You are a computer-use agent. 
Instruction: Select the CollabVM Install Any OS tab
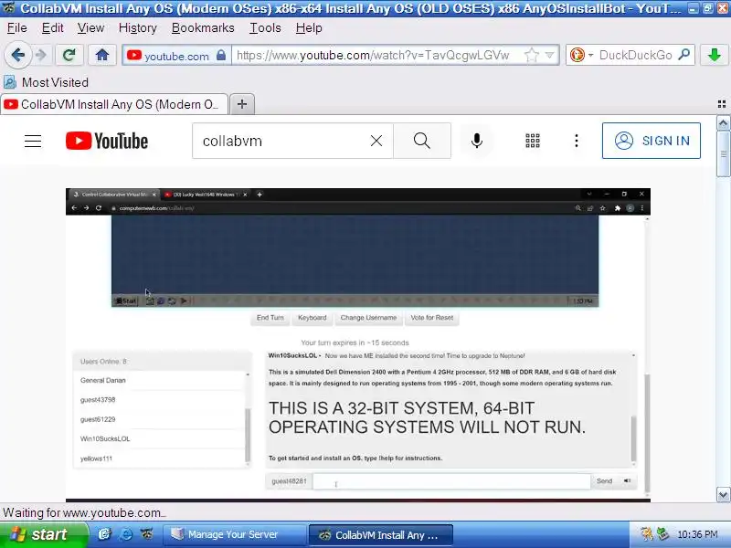pos(114,104)
